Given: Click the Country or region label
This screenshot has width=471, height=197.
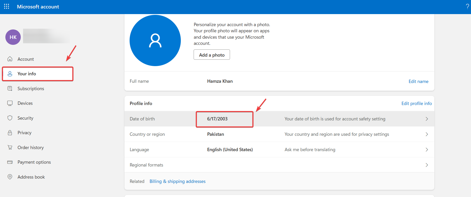Looking at the screenshot, I should (x=147, y=134).
